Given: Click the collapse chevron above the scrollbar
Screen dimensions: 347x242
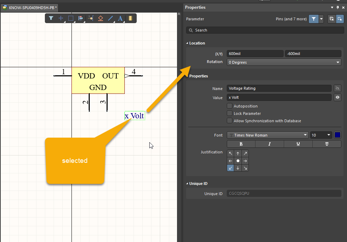Looking at the screenshot, I should [179, 14].
